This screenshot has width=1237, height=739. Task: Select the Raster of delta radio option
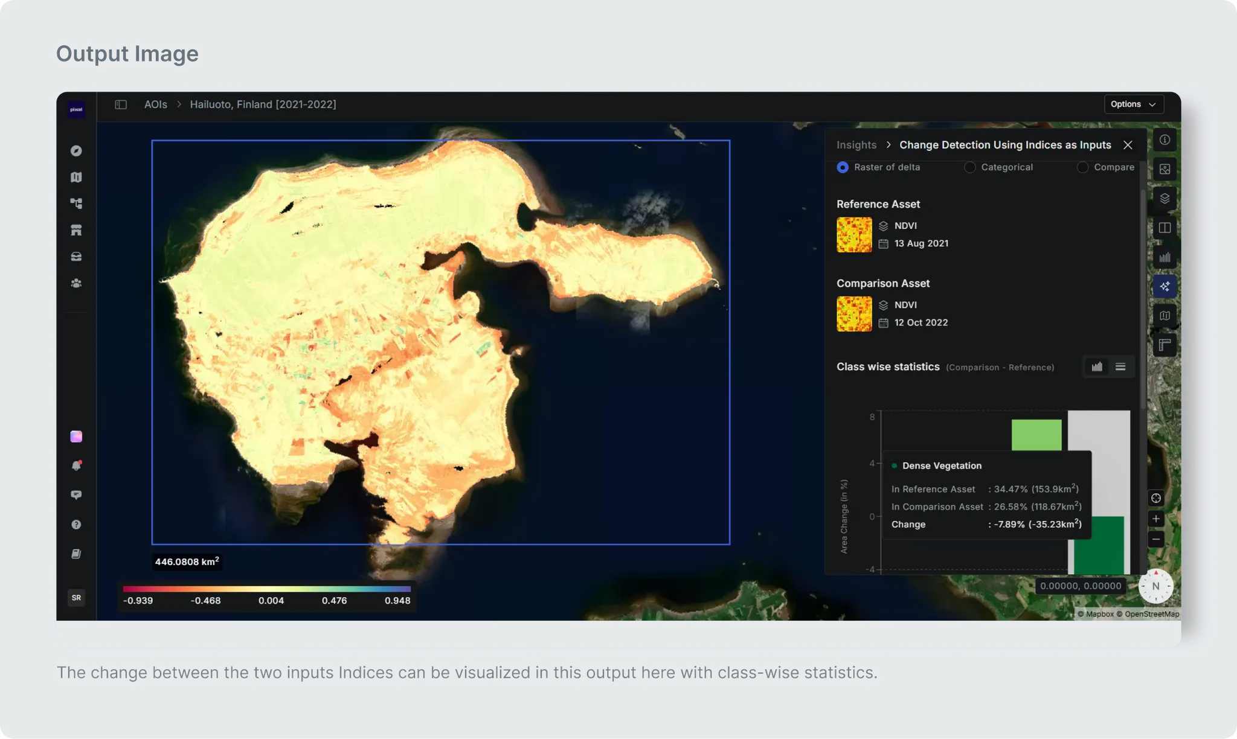pyautogui.click(x=842, y=167)
